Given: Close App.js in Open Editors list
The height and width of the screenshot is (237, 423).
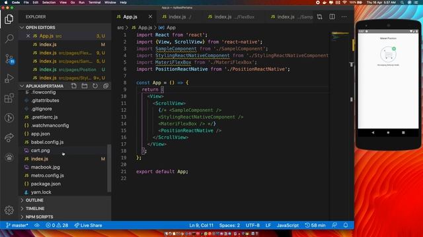Looking at the screenshot, I should [x=28, y=36].
